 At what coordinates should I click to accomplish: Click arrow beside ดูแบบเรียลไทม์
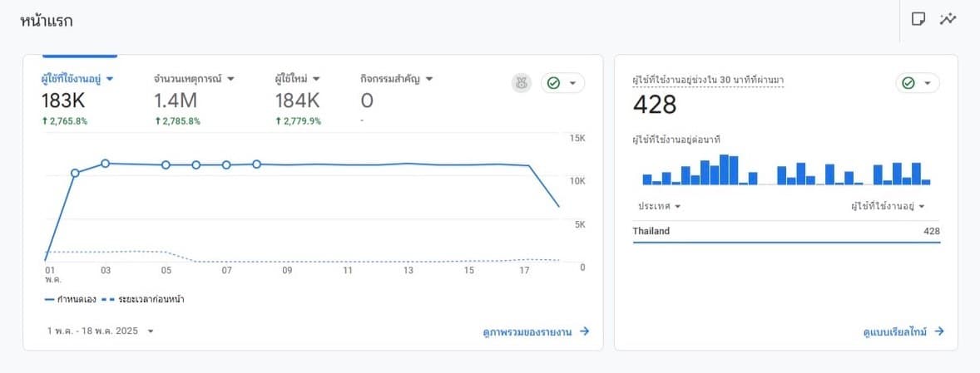coord(939,331)
